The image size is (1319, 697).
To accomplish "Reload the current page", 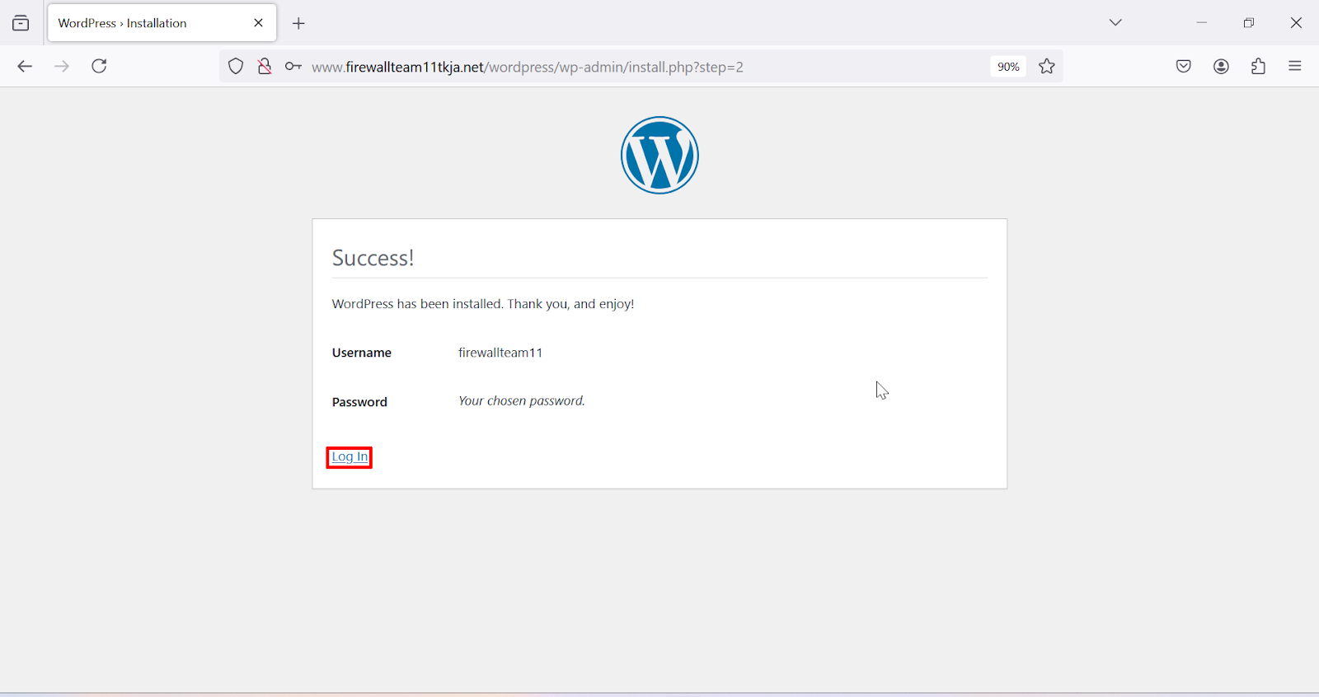I will 99,67.
